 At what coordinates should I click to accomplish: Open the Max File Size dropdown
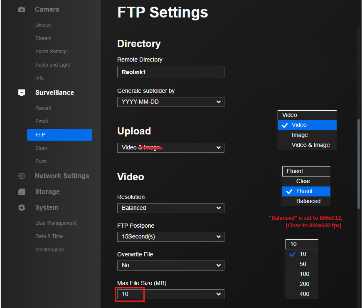(x=170, y=294)
